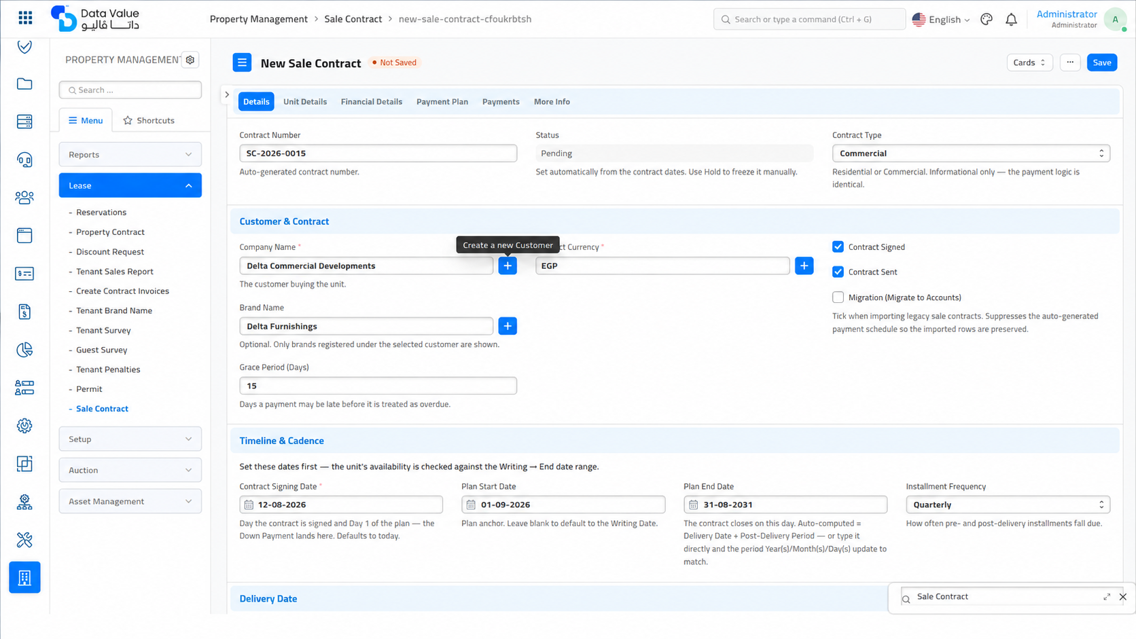Open the people group module in sidebar
The height and width of the screenshot is (639, 1136).
(24, 198)
